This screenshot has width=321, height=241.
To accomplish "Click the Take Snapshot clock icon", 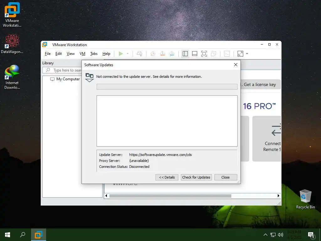I will pos(153,54).
